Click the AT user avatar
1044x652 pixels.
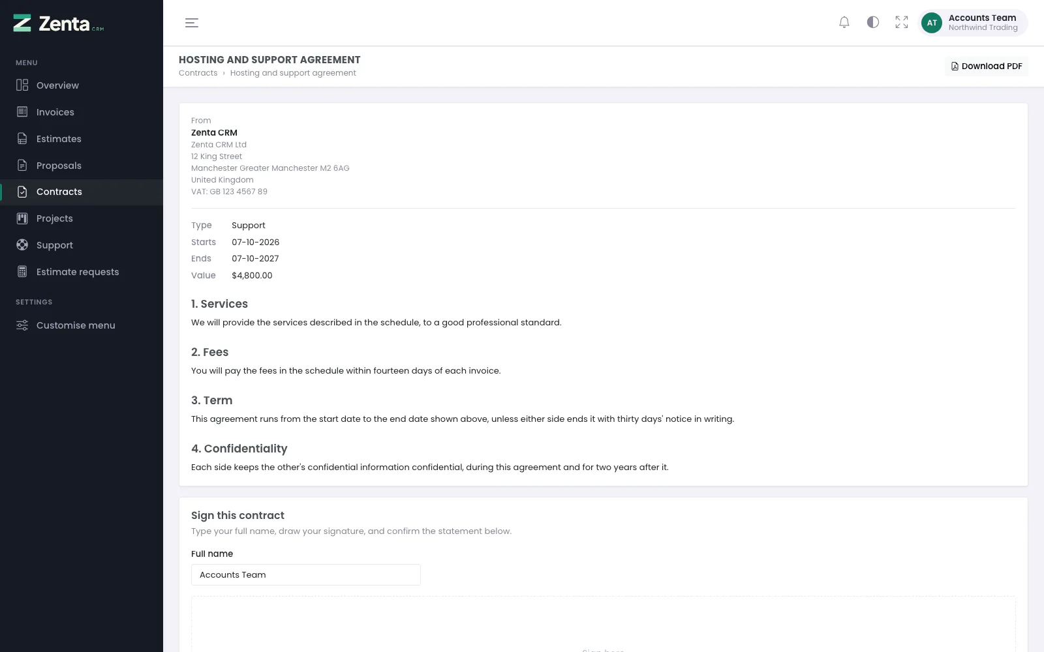(x=932, y=23)
